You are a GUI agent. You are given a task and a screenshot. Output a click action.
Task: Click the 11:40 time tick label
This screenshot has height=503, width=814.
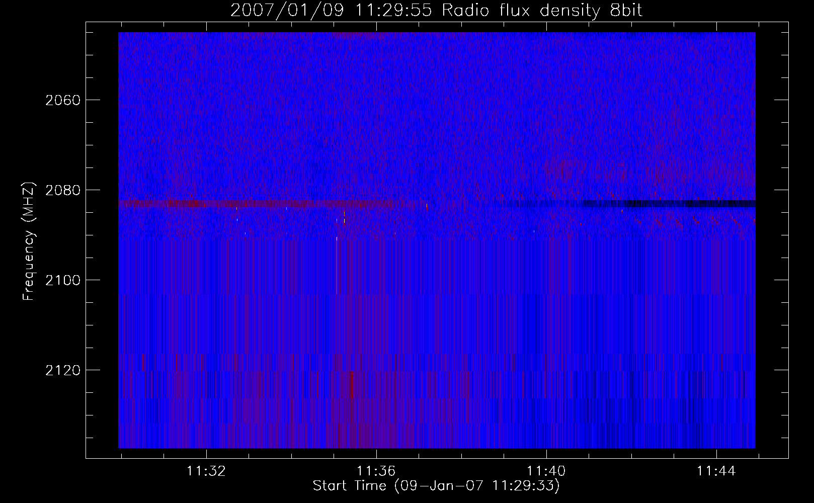pyautogui.click(x=546, y=471)
